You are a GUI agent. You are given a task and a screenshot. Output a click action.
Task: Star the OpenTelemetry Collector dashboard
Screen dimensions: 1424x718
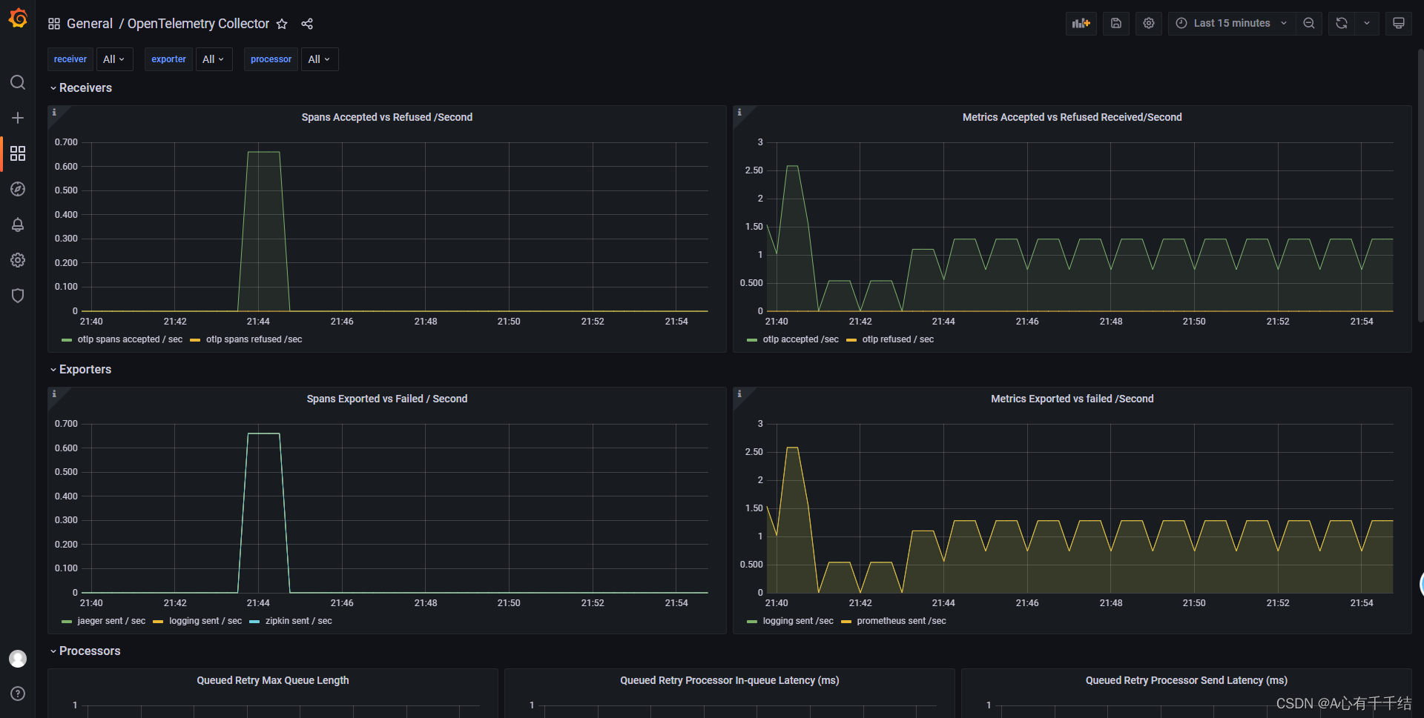coord(282,24)
